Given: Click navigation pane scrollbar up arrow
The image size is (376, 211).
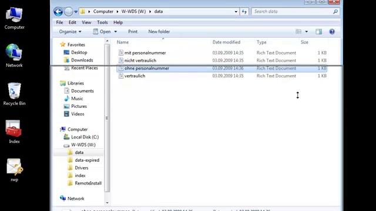Looking at the screenshot, I should pyautogui.click(x=107, y=41).
